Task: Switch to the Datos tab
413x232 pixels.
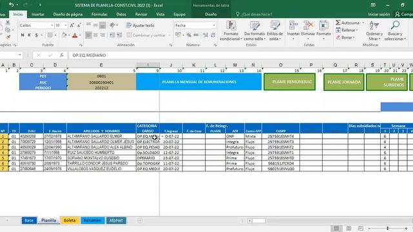Action: pyautogui.click(x=121, y=14)
